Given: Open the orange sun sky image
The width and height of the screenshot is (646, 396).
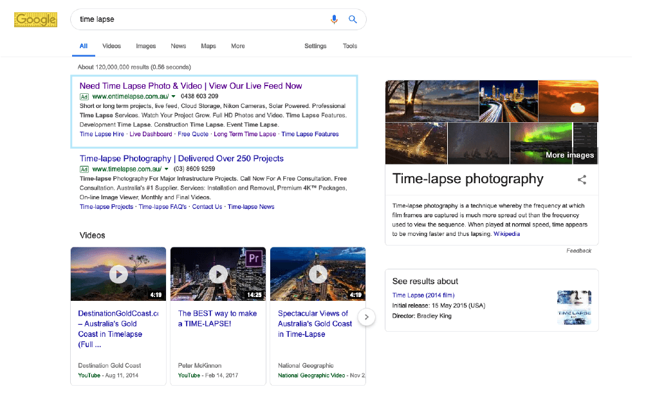Looking at the screenshot, I should pyautogui.click(x=569, y=101).
